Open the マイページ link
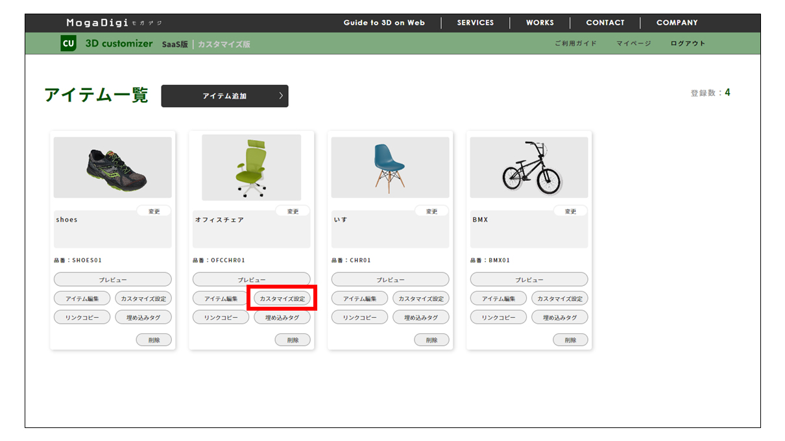This screenshot has height=441, width=785. click(633, 43)
